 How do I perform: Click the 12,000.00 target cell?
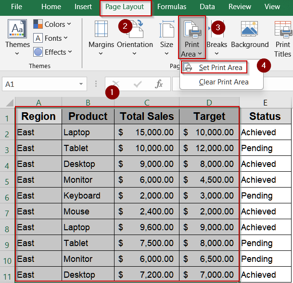pos(209,148)
